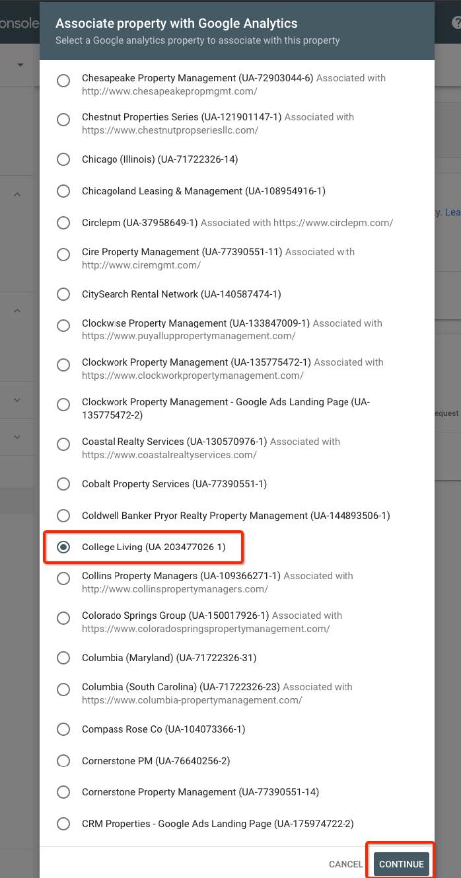Choose Cire Property Management radio button

click(63, 255)
